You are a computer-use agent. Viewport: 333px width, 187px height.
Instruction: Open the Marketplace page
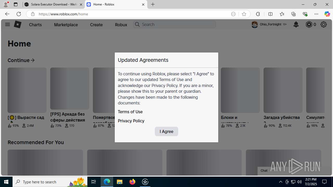(66, 25)
